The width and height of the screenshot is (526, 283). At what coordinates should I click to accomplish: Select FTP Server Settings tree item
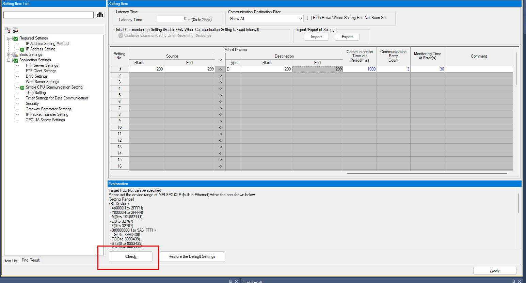(x=42, y=65)
